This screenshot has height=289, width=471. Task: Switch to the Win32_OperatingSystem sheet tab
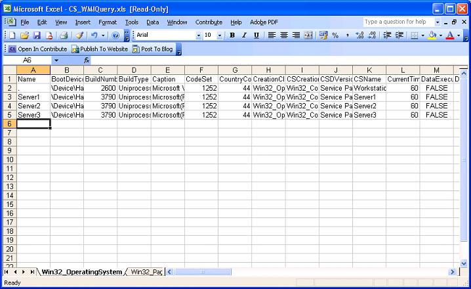pos(81,271)
